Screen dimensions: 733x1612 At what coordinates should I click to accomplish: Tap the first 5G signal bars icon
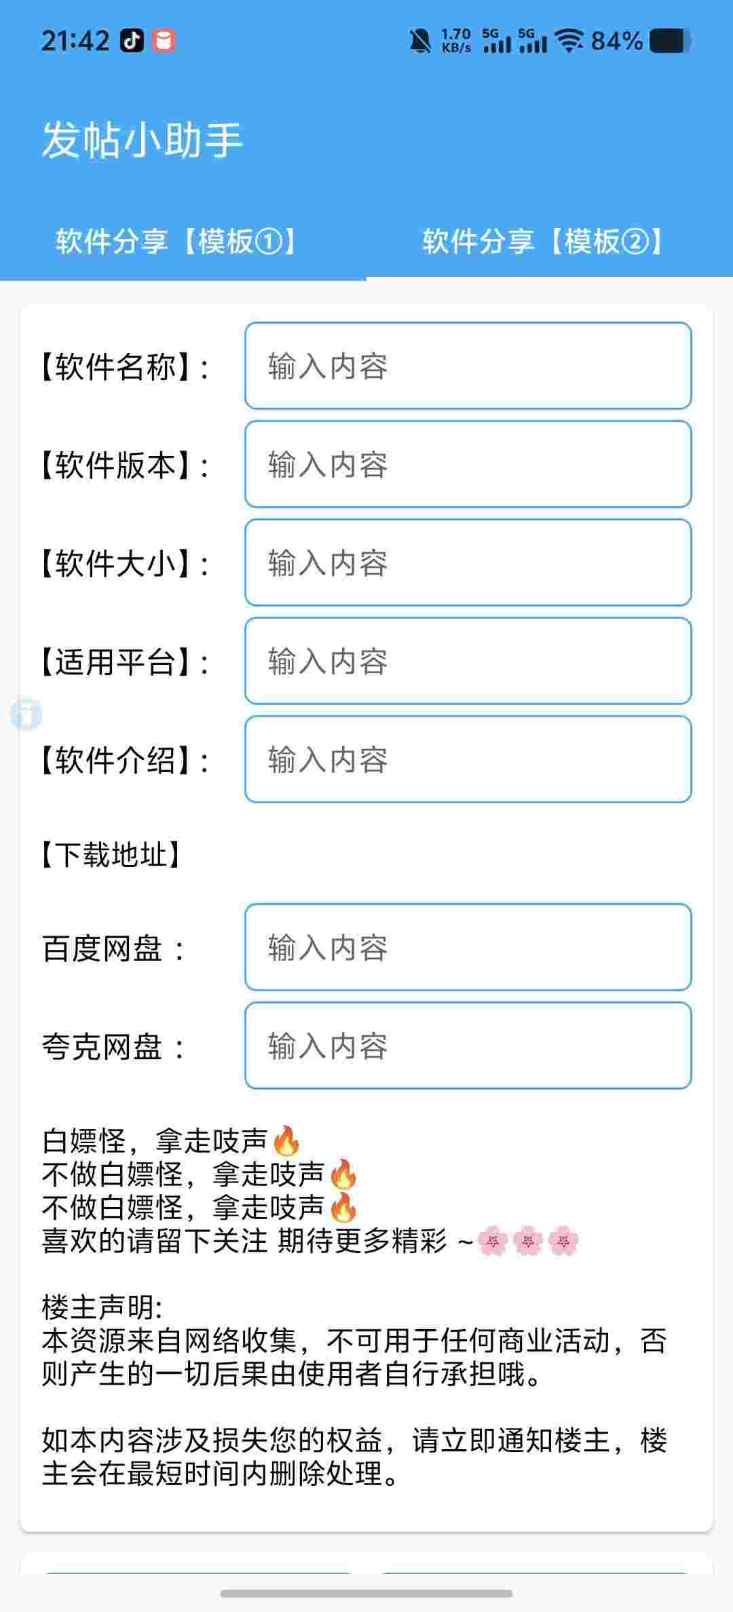click(x=496, y=41)
